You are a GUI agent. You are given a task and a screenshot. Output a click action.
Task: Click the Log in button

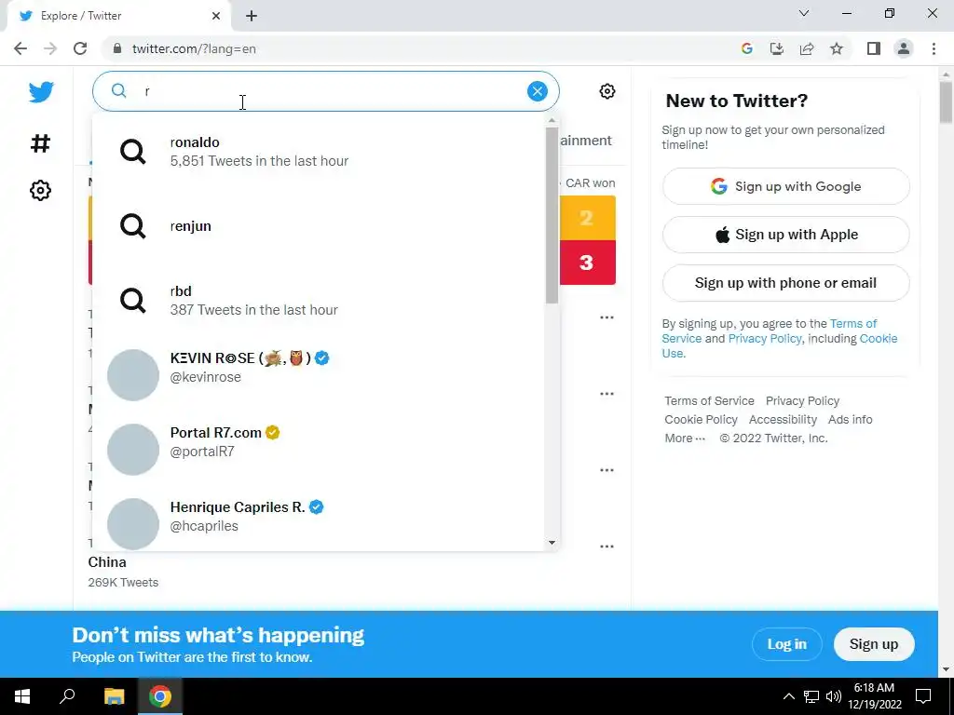coord(786,644)
